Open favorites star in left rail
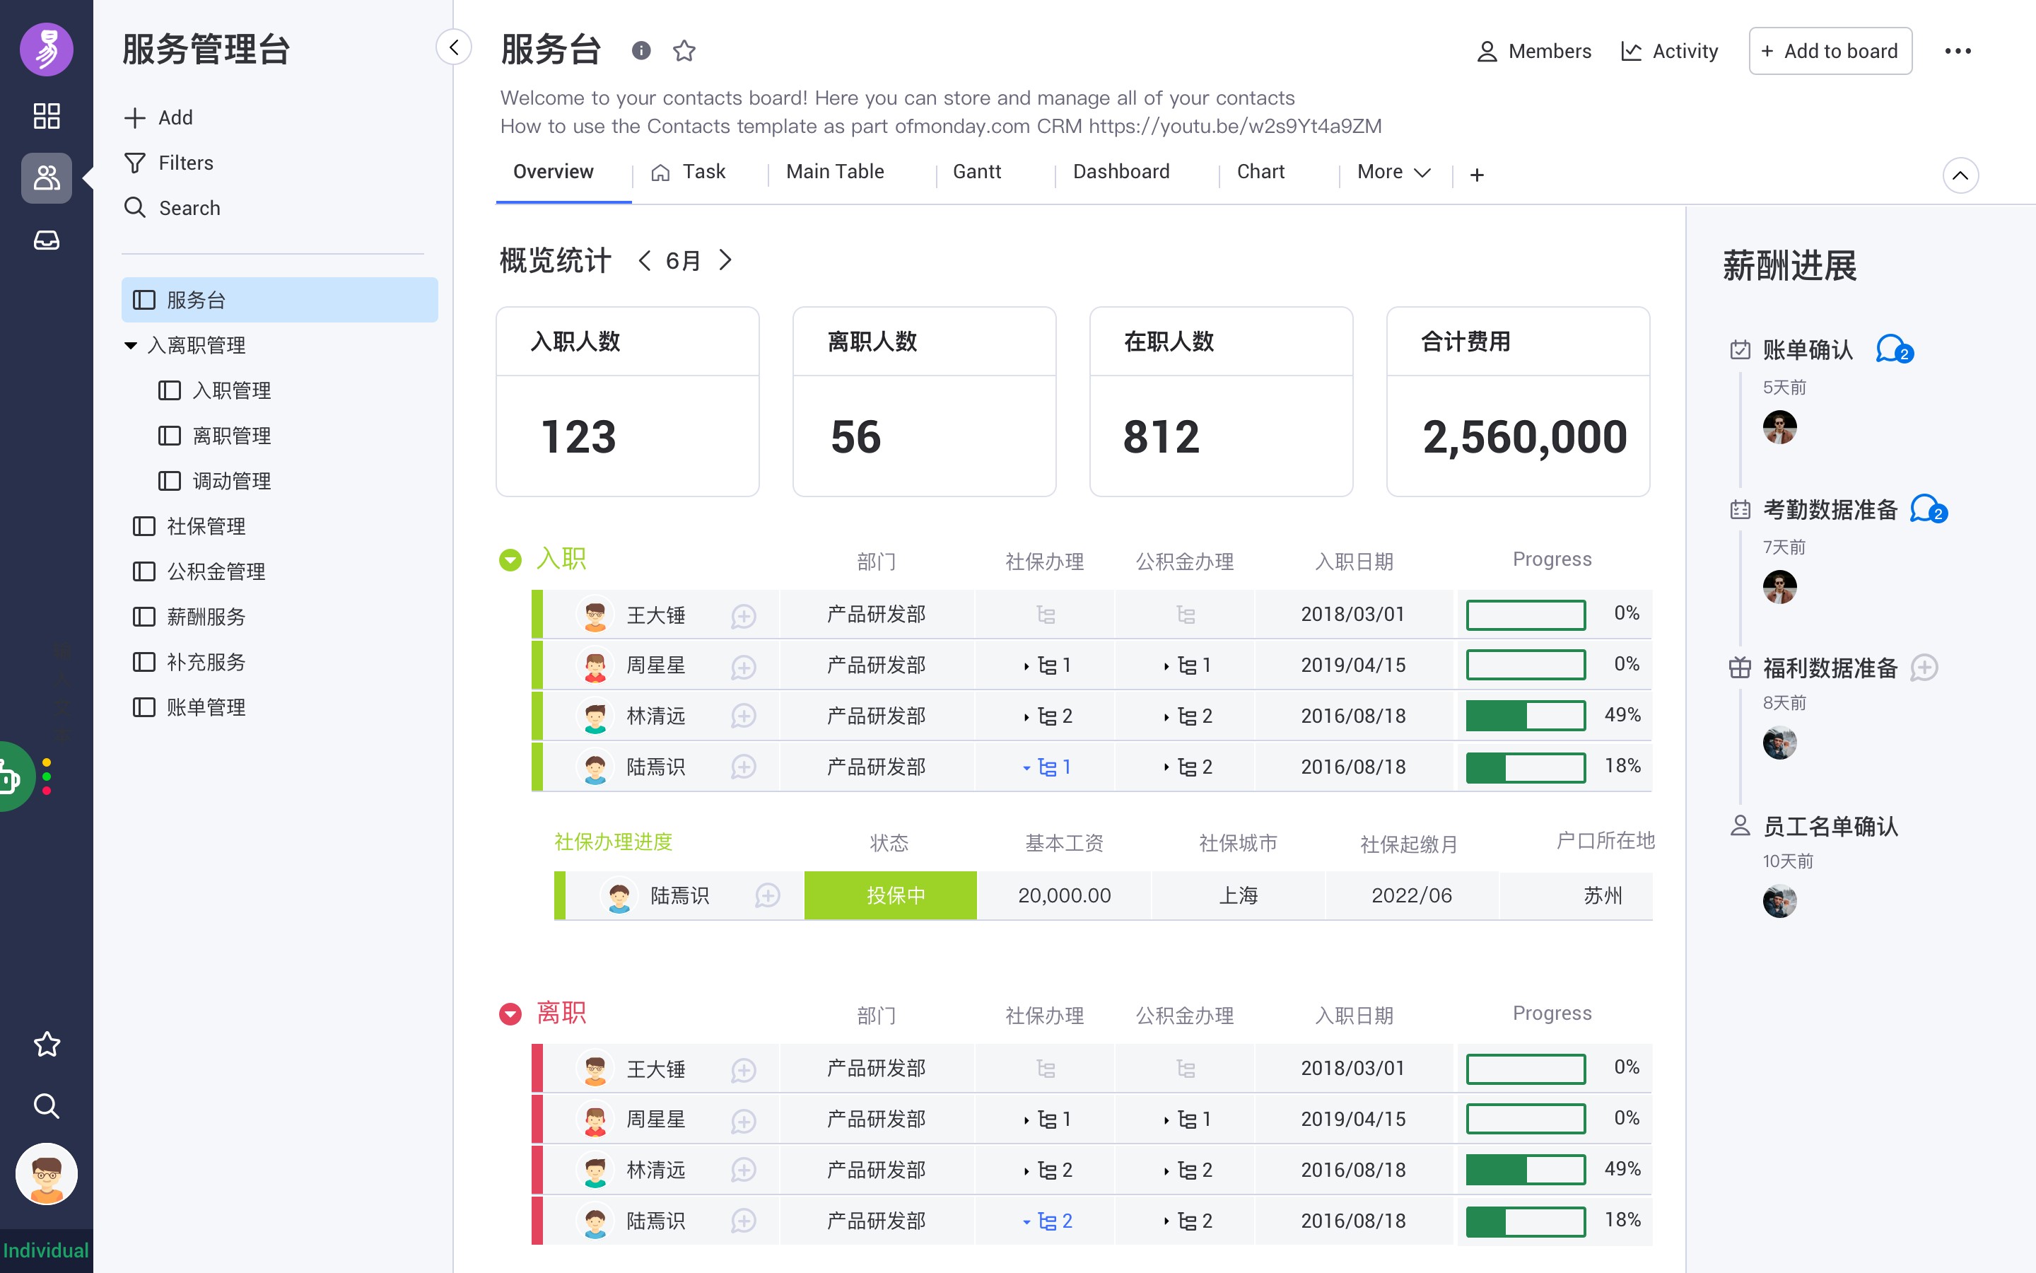 tap(46, 1044)
